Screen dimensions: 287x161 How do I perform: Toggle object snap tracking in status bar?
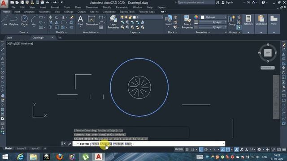222,149
